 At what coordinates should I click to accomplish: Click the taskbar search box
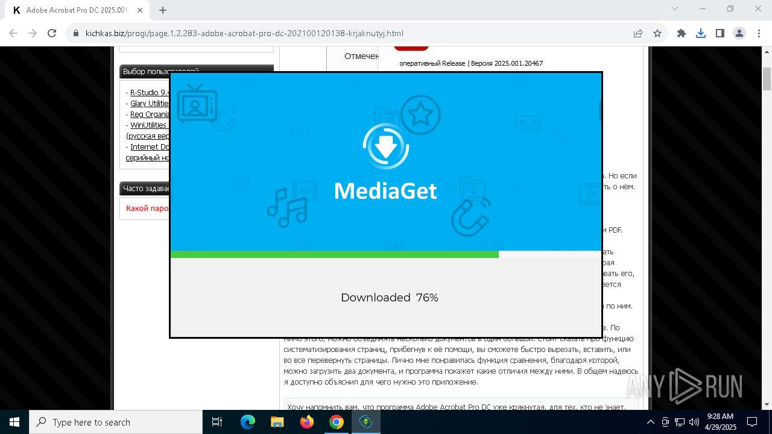coord(116,422)
